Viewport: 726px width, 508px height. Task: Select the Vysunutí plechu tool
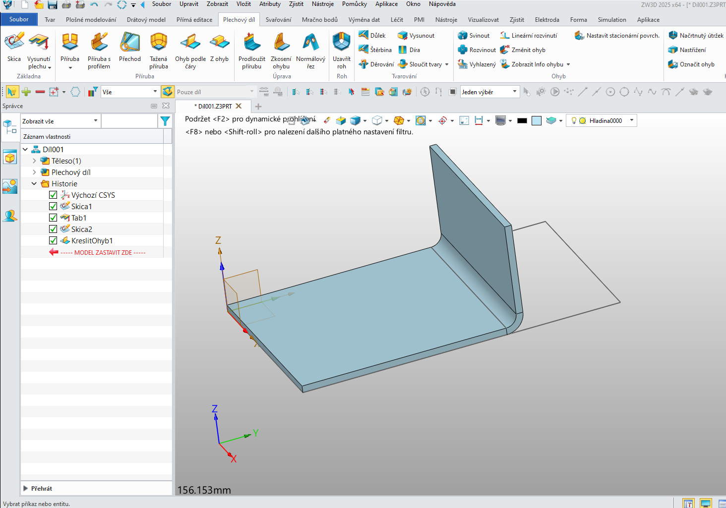[x=39, y=51]
